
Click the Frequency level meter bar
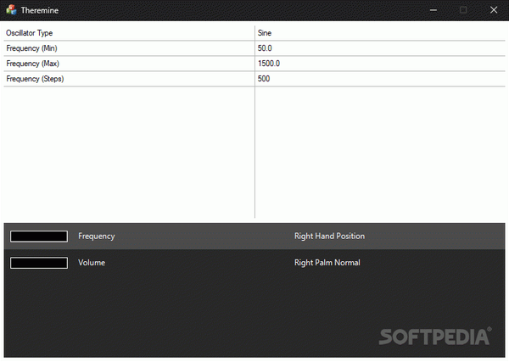(x=39, y=237)
